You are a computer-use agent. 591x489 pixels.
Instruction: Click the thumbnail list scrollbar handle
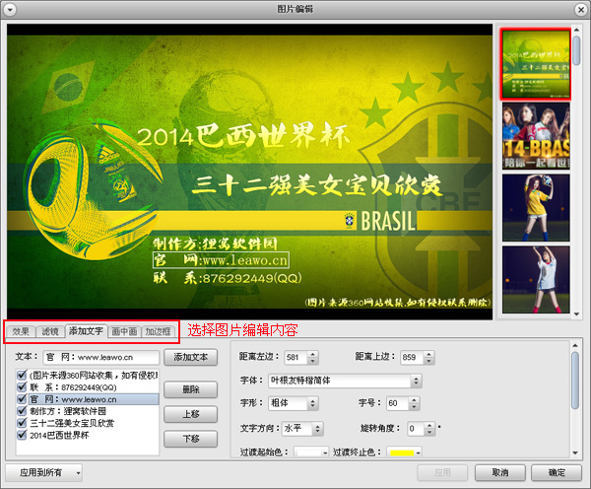576,50
